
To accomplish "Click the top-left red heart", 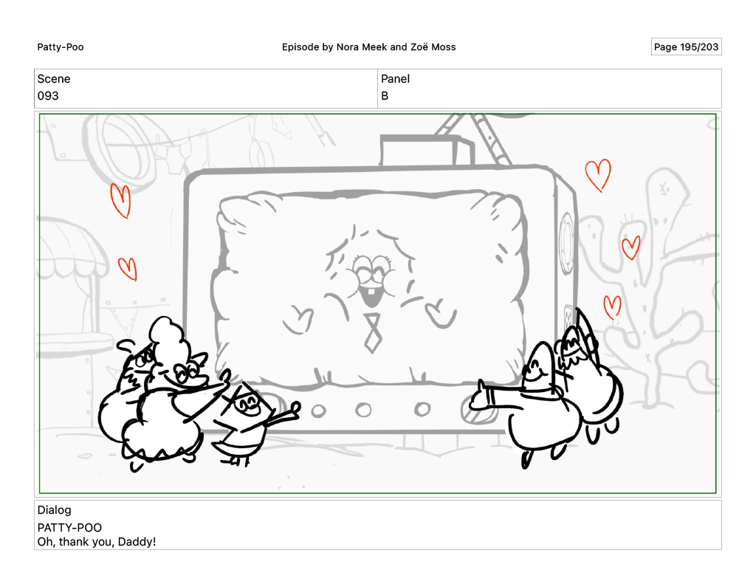I will pos(120,200).
